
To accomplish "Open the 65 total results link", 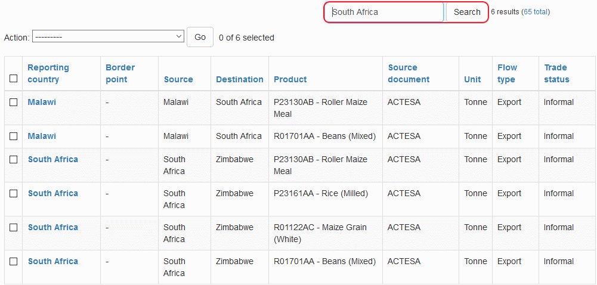I will tap(536, 12).
